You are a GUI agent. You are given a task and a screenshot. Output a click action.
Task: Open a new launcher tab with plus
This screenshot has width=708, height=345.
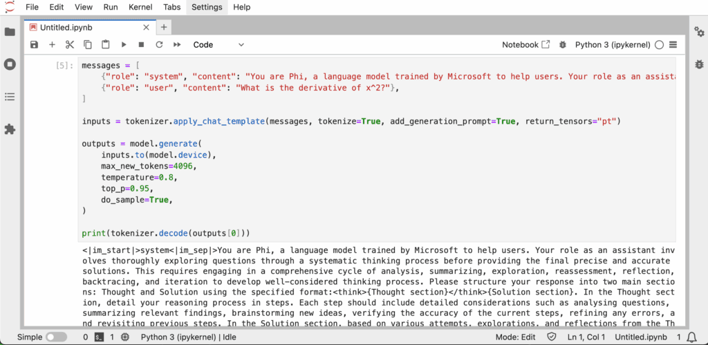coord(163,28)
